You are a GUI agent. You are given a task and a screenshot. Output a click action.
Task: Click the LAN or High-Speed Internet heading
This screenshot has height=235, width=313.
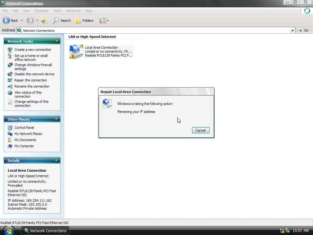92,37
